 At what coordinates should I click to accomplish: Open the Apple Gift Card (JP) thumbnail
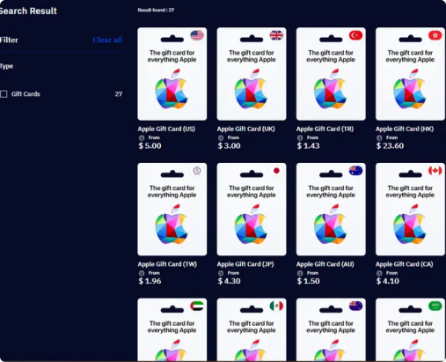click(x=252, y=210)
